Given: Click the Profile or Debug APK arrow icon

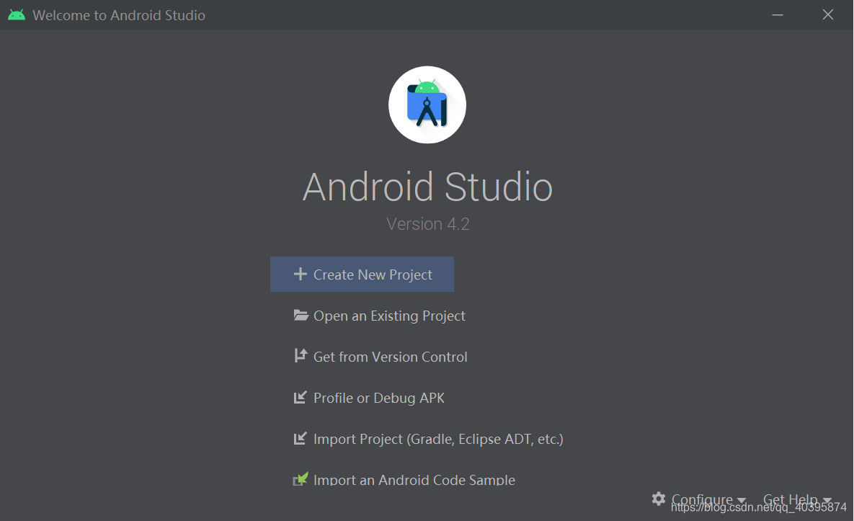Looking at the screenshot, I should (300, 398).
